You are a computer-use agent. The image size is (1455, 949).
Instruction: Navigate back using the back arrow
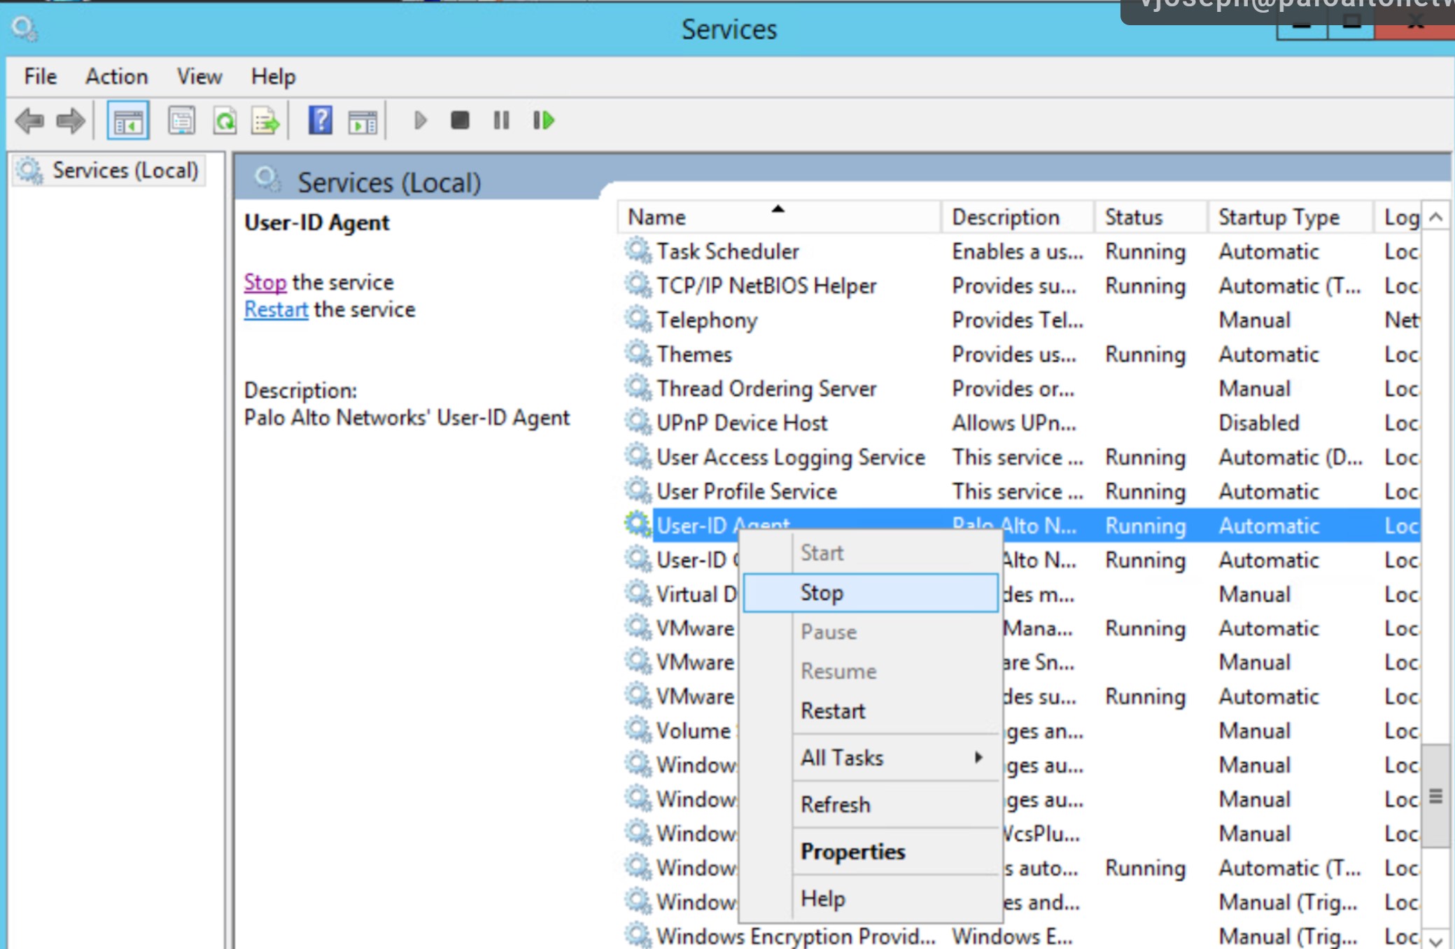pyautogui.click(x=31, y=120)
